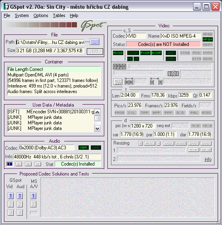Click the PVOP indicator
The image size is (222, 225).
point(145,53)
